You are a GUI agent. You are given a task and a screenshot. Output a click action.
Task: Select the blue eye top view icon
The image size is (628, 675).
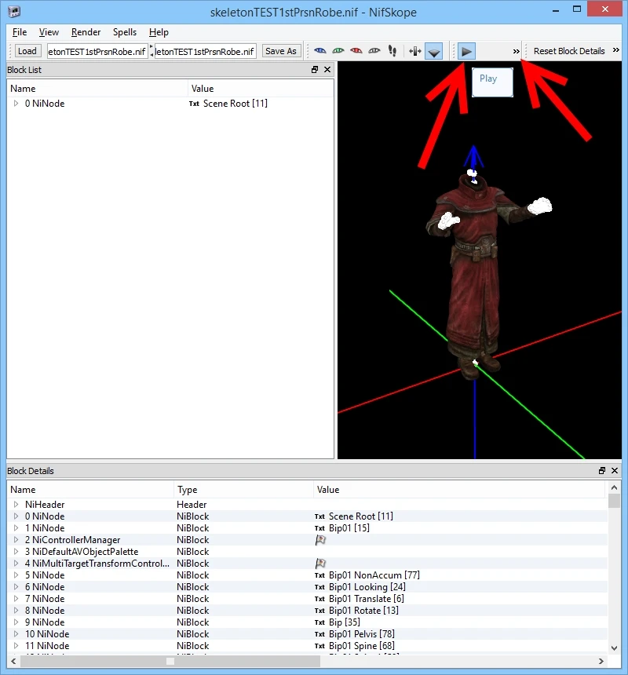319,51
